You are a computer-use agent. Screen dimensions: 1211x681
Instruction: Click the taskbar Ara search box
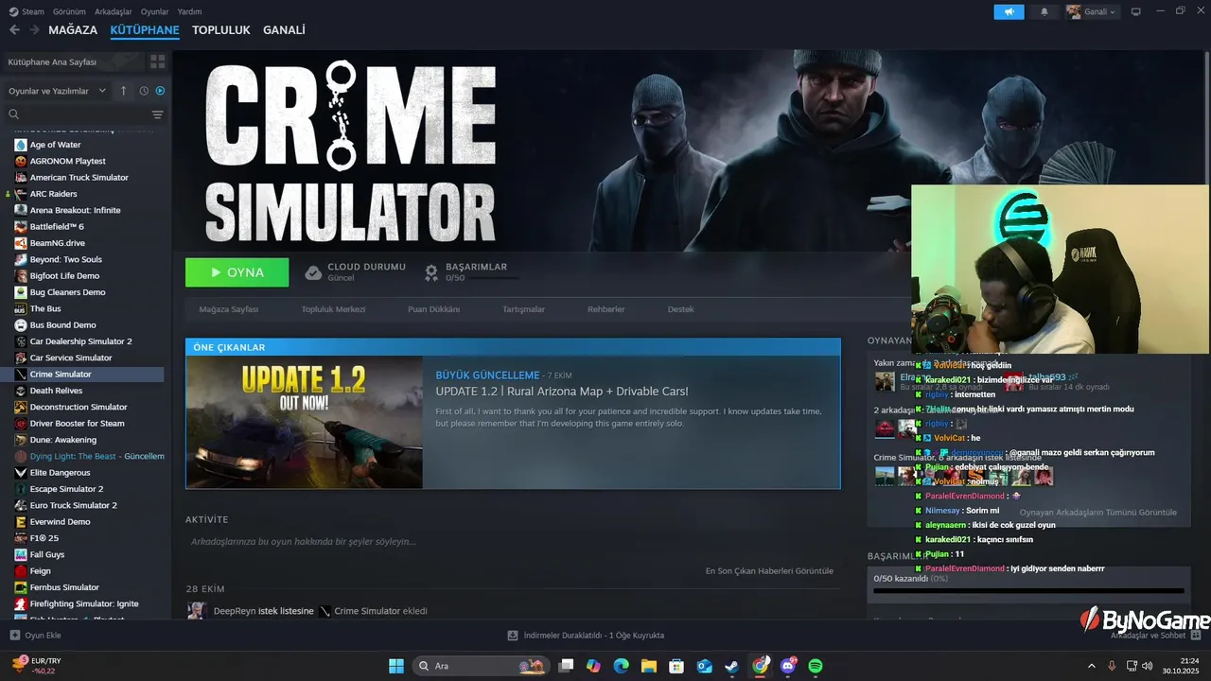[x=481, y=666]
